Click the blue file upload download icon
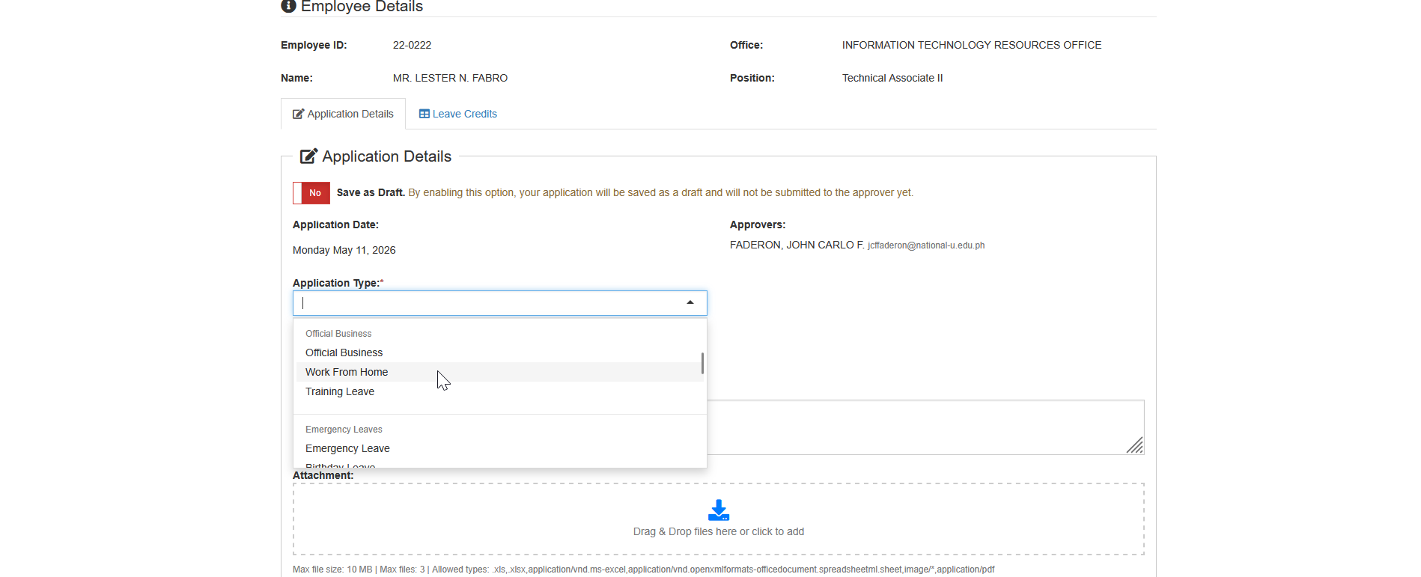 tap(719, 510)
